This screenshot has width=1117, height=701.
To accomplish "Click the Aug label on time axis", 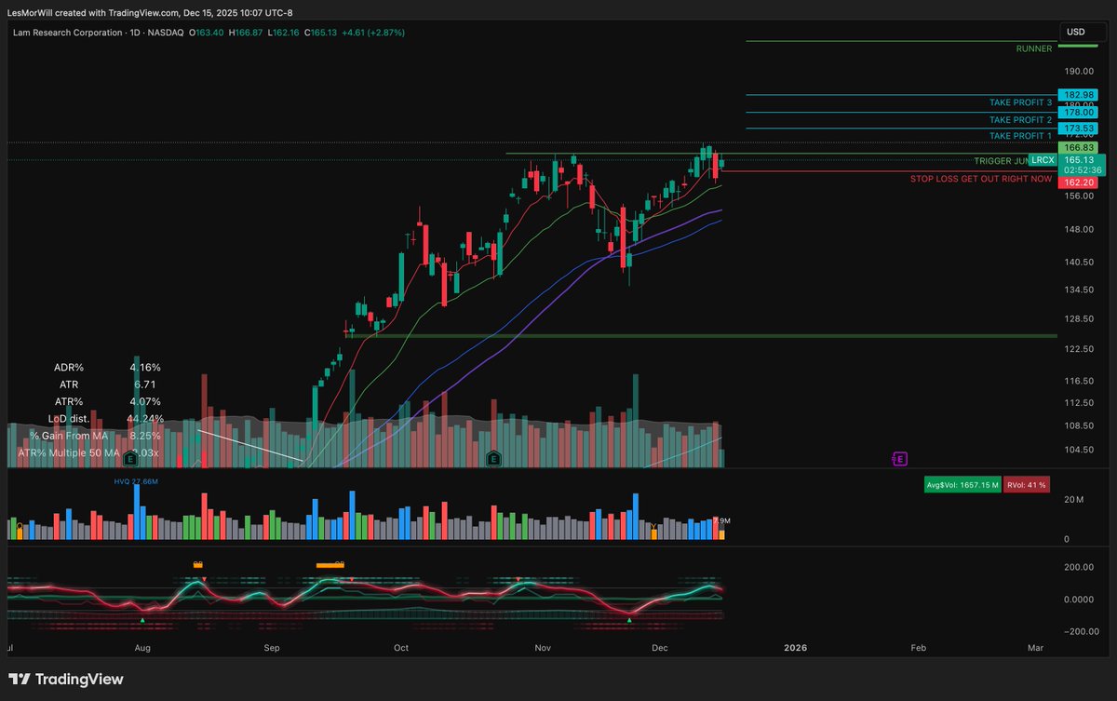I will coord(142,647).
